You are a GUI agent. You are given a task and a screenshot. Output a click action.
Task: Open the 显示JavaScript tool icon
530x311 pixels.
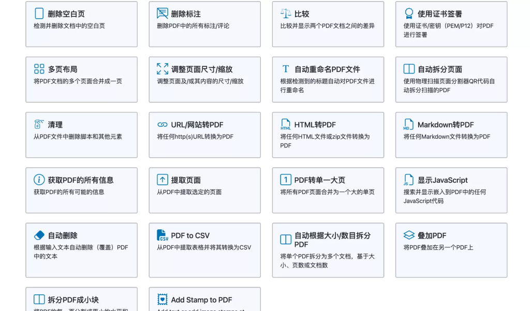408,179
